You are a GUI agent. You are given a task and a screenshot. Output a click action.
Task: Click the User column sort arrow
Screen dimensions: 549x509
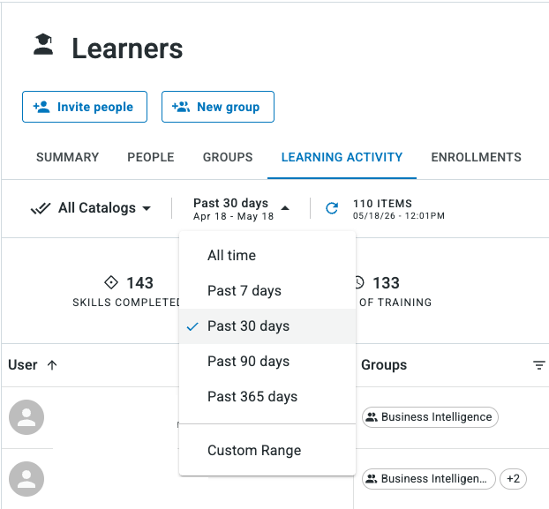pos(52,365)
